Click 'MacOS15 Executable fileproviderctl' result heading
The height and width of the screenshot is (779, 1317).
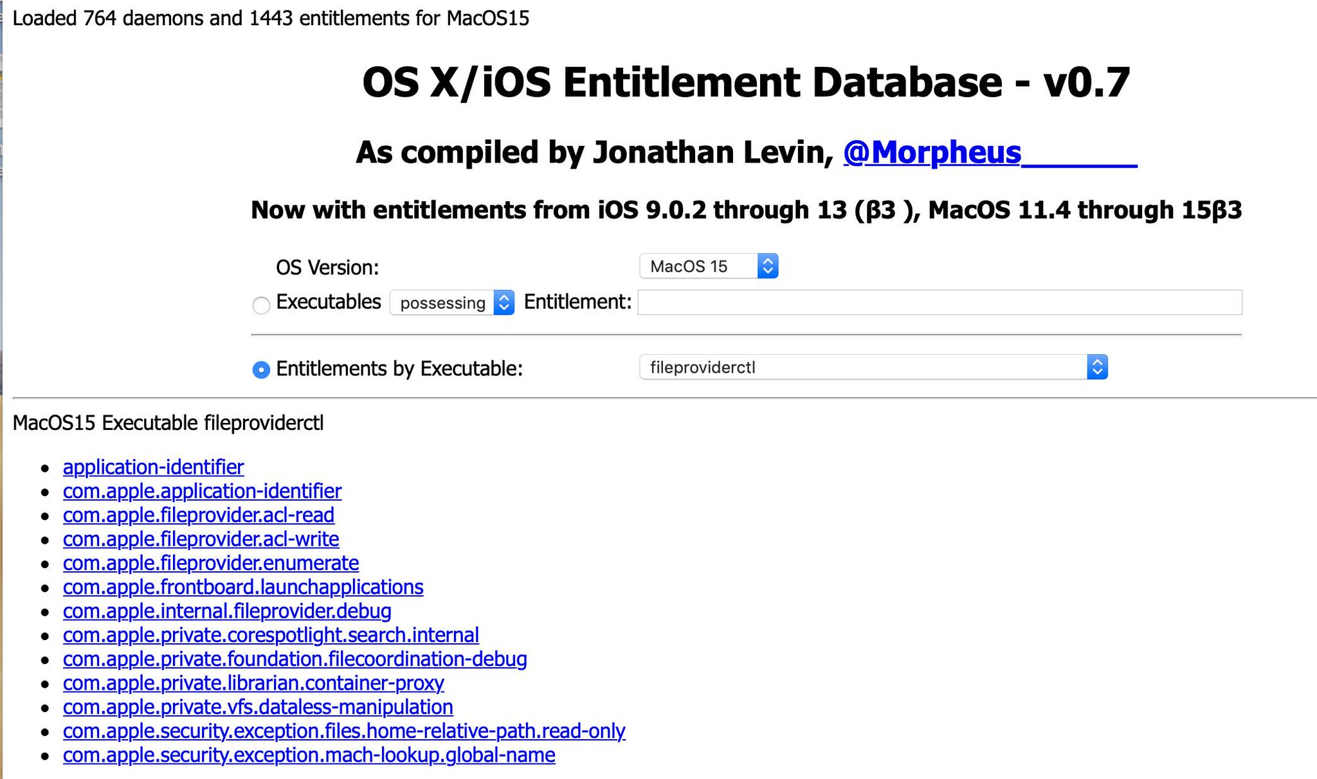coord(168,423)
